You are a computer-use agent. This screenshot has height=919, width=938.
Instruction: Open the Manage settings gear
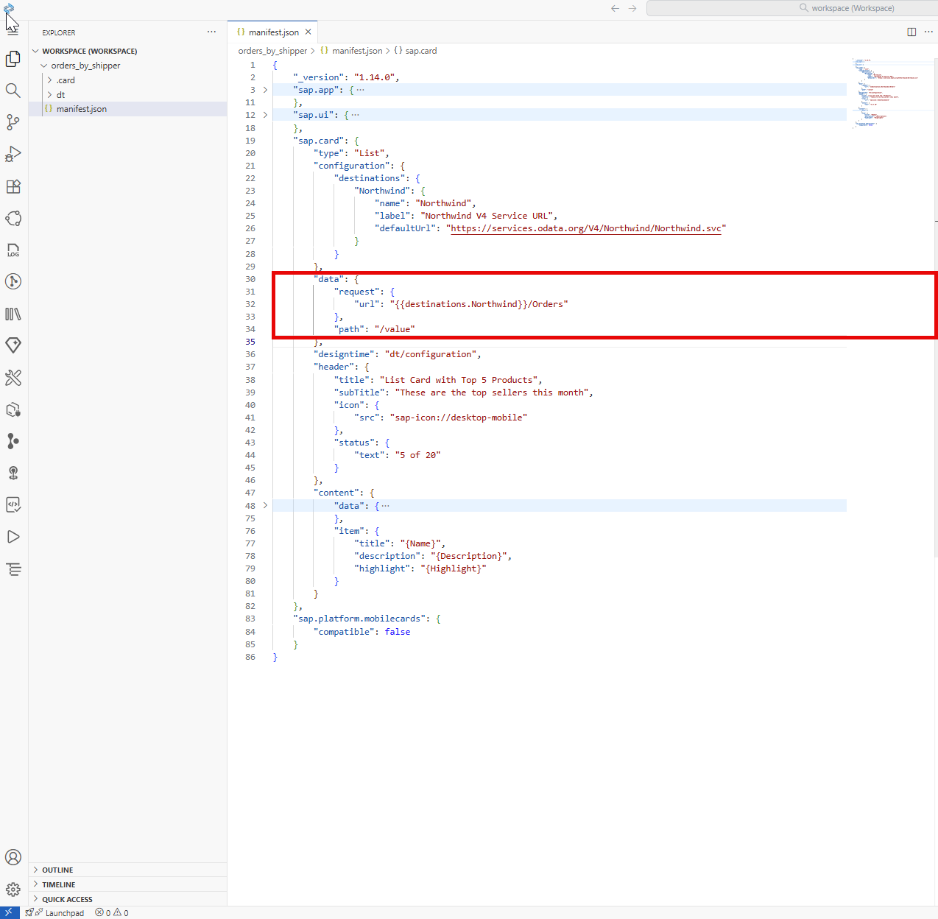(13, 890)
